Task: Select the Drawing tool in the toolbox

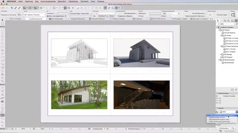Action: (x=3, y=115)
